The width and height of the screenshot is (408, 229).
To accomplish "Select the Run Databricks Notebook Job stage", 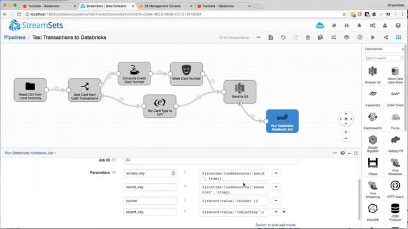I will coord(282,121).
